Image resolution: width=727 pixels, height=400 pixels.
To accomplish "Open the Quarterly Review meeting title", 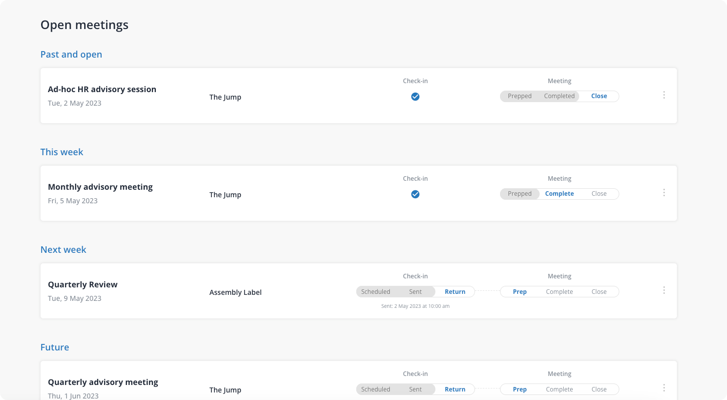I will [x=83, y=284].
